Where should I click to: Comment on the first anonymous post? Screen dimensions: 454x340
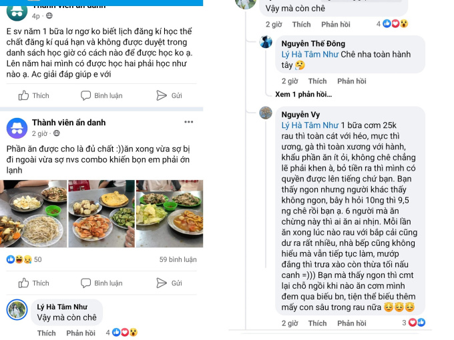(101, 95)
